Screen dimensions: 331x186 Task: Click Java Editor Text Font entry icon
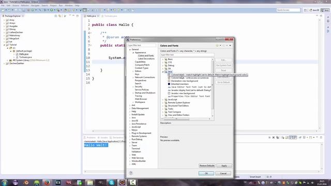169,87
